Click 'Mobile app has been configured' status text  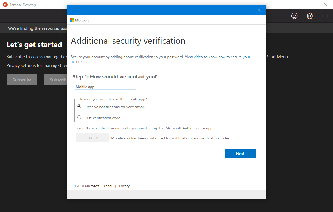click(x=171, y=138)
